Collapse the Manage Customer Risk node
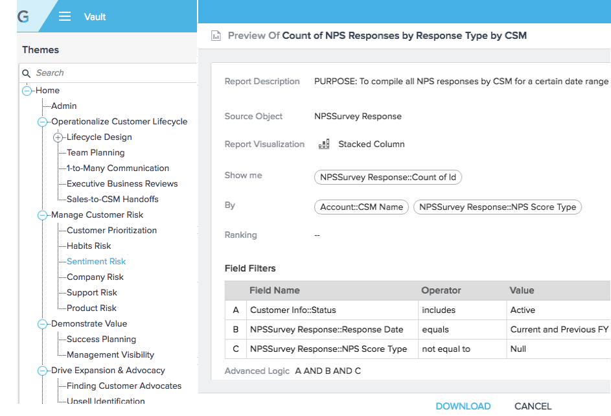The height and width of the screenshot is (416, 611). 43,215
